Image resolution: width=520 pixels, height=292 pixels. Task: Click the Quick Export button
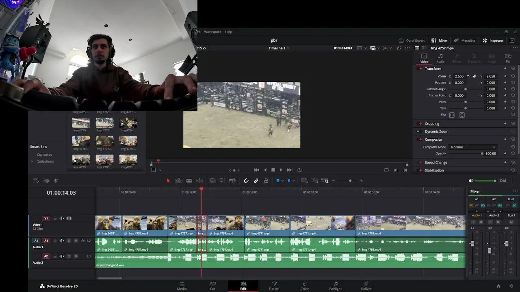(x=412, y=41)
